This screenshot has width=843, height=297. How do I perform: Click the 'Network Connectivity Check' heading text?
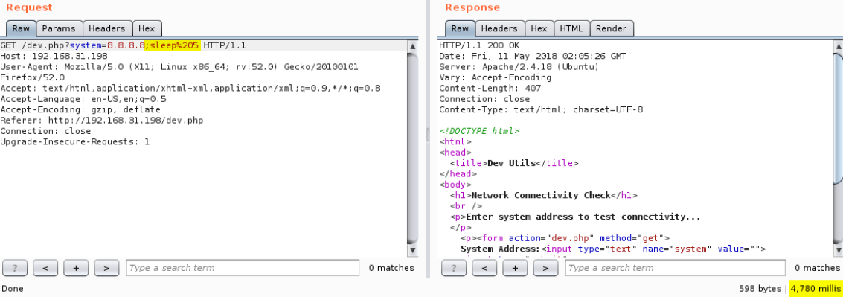[x=540, y=195]
